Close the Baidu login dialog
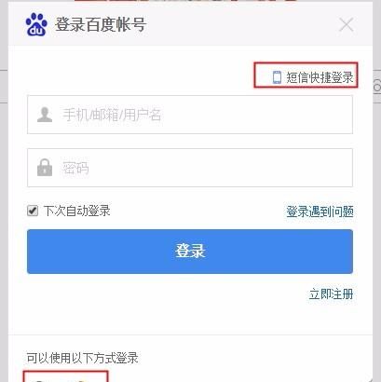 click(347, 25)
